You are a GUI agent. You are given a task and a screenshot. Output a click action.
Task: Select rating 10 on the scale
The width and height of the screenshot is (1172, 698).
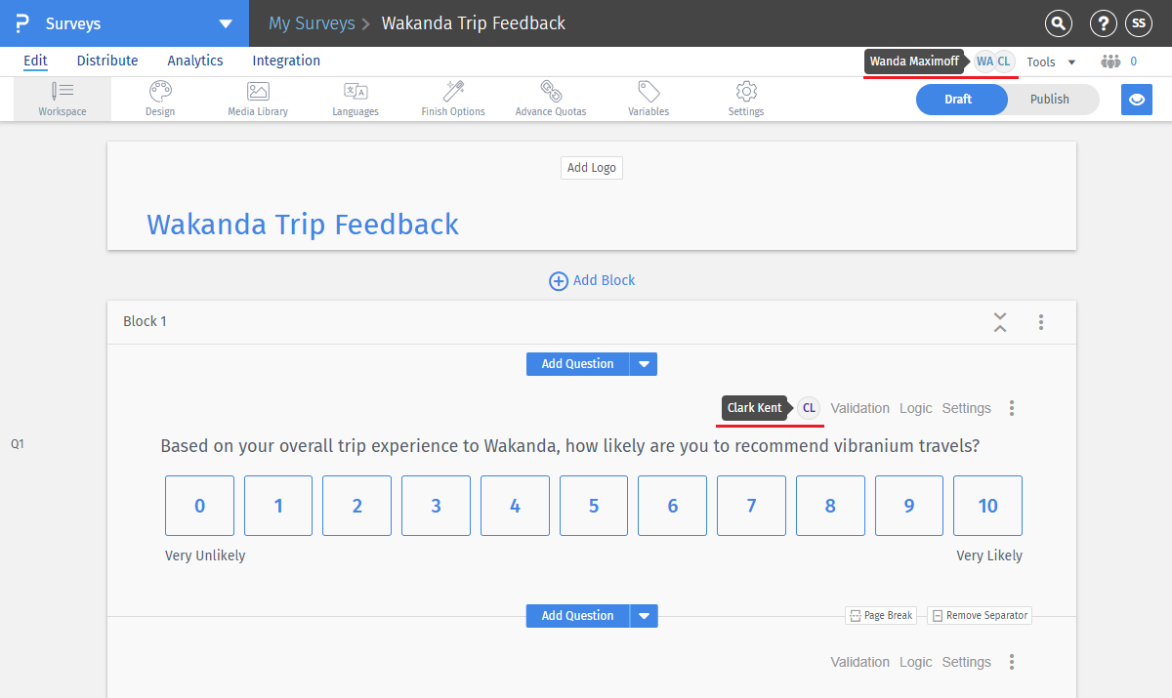tap(988, 506)
